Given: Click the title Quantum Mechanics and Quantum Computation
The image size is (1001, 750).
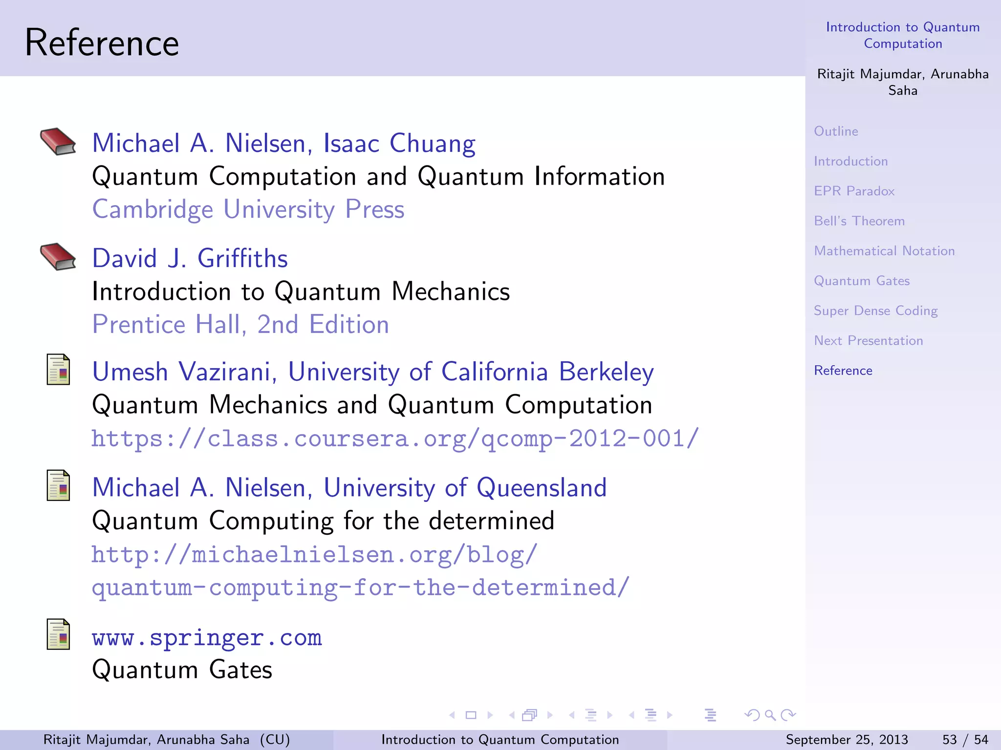Looking at the screenshot, I should coord(372,405).
